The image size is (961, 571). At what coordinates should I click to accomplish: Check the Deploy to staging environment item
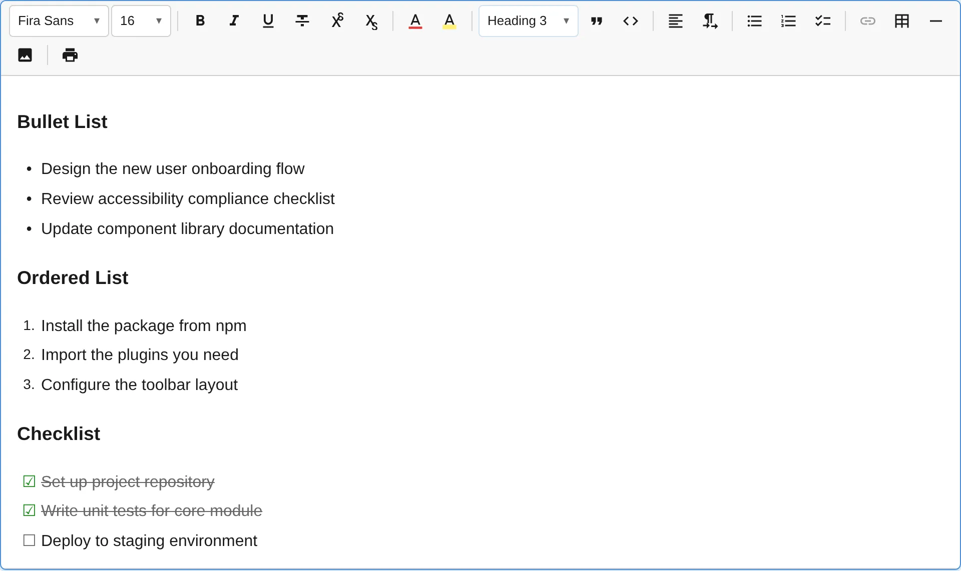pos(30,540)
